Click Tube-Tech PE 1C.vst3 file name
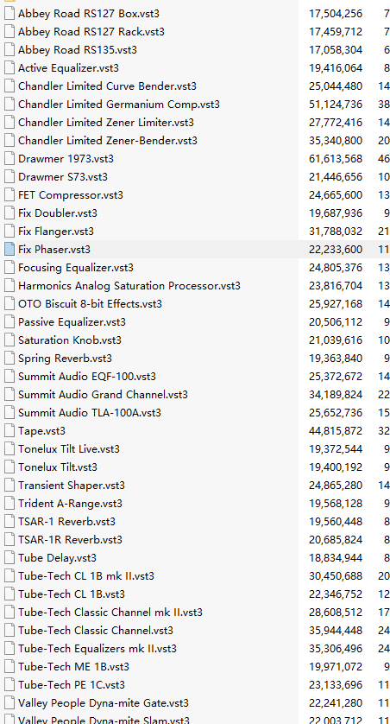Viewport: 390px width, 724px height. pos(72,685)
